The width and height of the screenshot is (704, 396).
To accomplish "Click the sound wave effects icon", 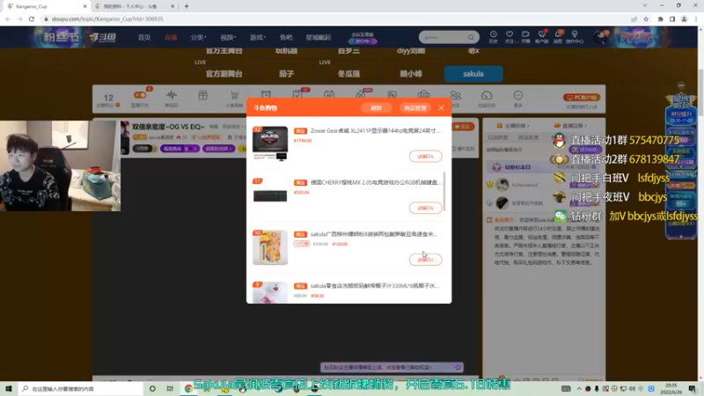I will click(171, 95).
